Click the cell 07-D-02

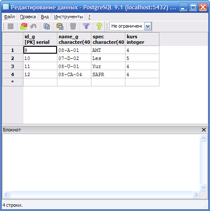coord(74,58)
